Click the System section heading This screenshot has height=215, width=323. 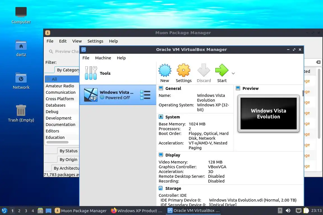tap(173, 117)
